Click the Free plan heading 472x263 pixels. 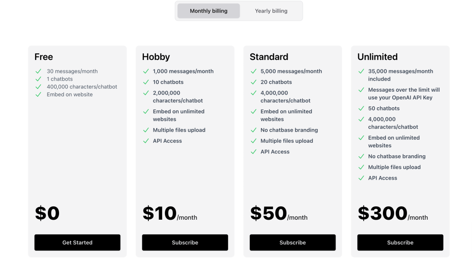tap(44, 57)
